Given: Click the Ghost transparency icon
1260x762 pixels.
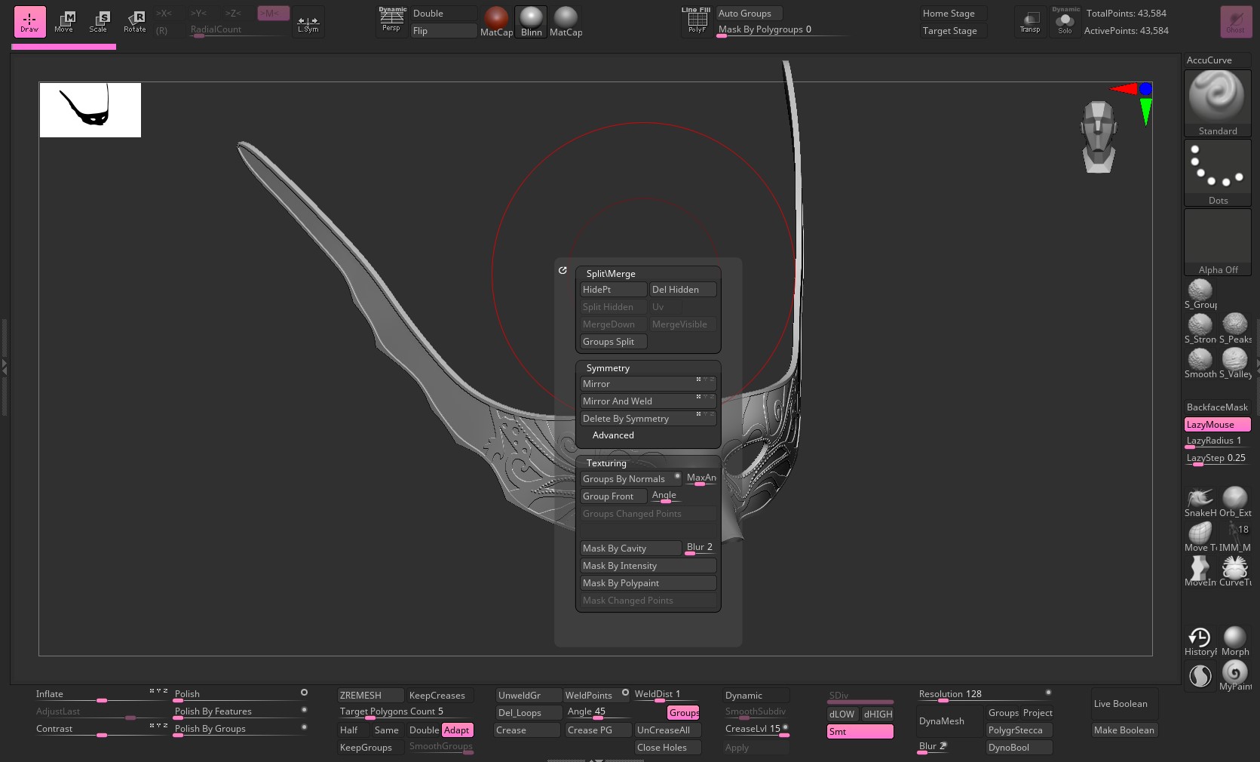Looking at the screenshot, I should point(1236,22).
